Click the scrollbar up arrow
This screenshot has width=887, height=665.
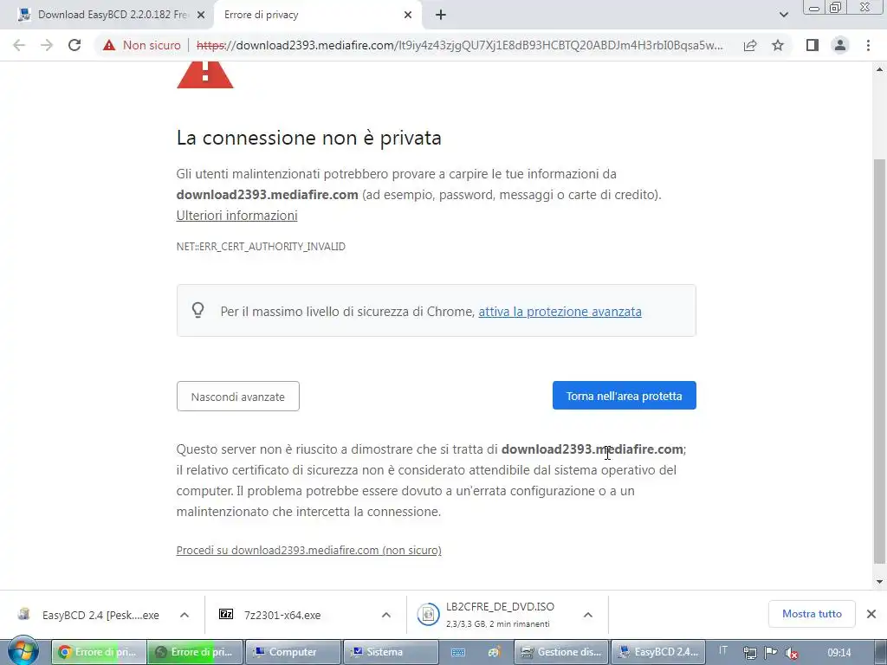(x=879, y=69)
